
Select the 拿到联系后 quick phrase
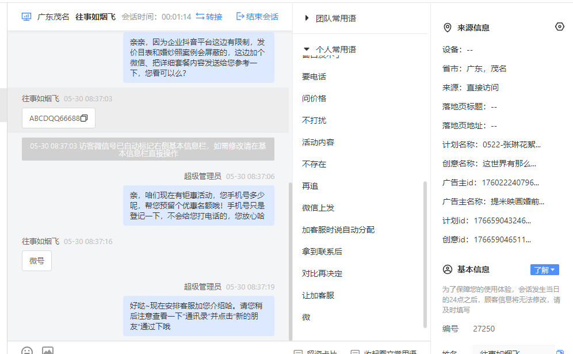322,252
